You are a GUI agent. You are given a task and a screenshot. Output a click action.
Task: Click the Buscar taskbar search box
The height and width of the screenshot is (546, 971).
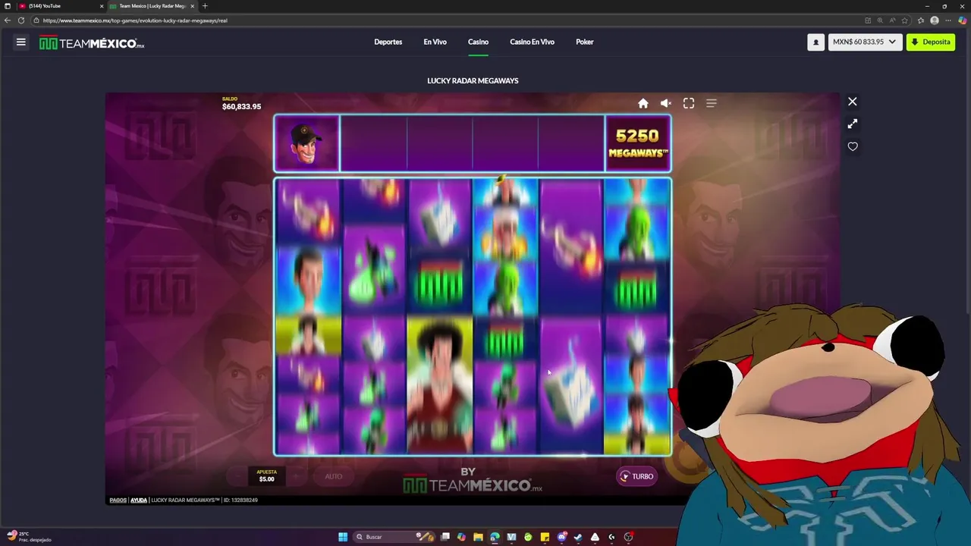pyautogui.click(x=394, y=537)
